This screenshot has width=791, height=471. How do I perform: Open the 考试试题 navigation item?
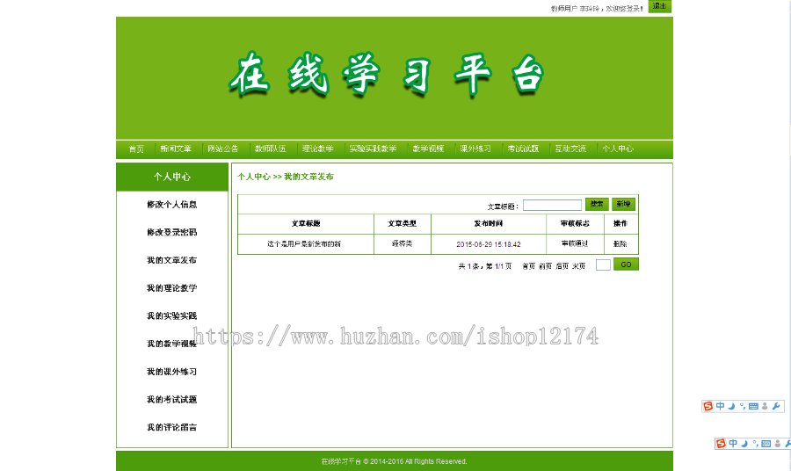pos(523,149)
